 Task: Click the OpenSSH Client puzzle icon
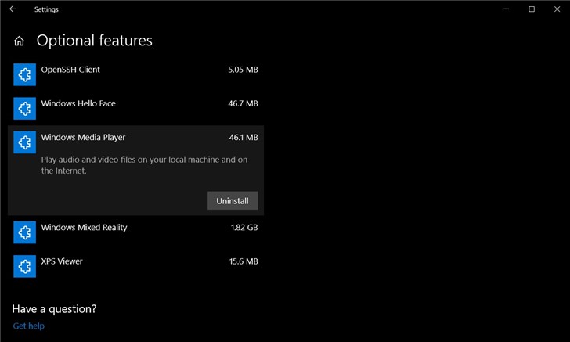click(25, 74)
